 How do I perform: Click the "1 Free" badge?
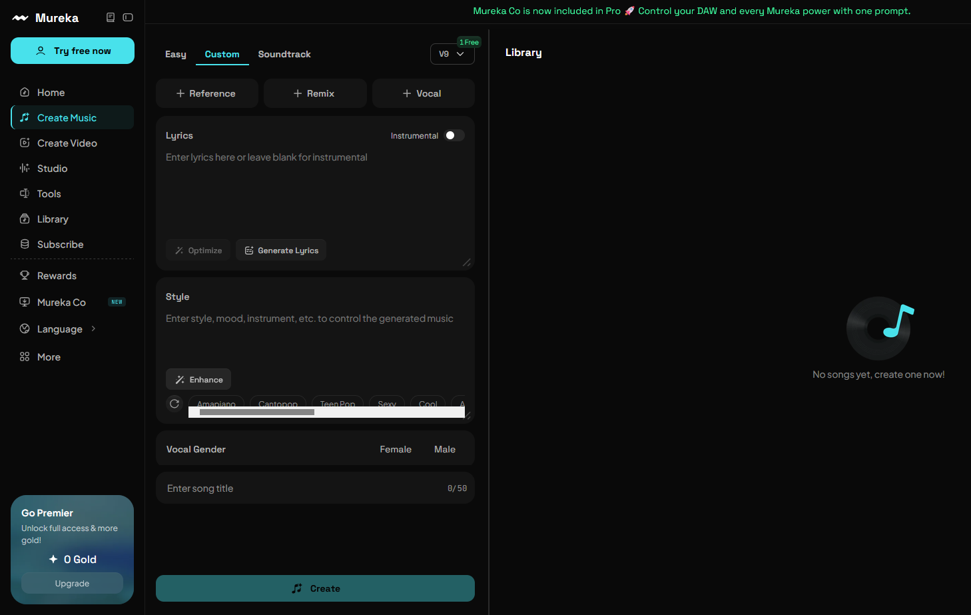coord(469,42)
